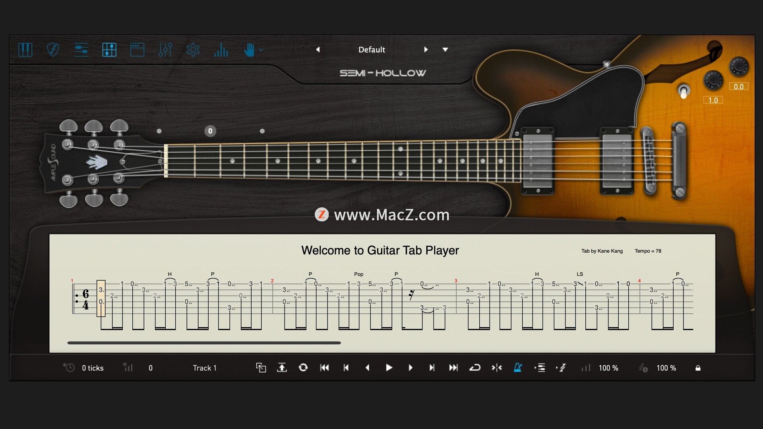The image size is (763, 429).
Task: Click the circular refresh sync icon
Action: pyautogui.click(x=303, y=368)
